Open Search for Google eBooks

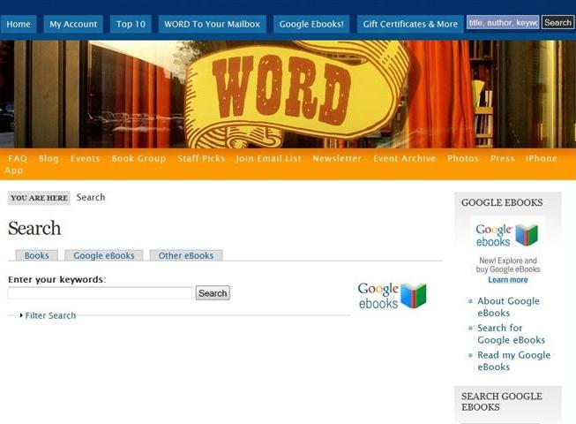511,334
